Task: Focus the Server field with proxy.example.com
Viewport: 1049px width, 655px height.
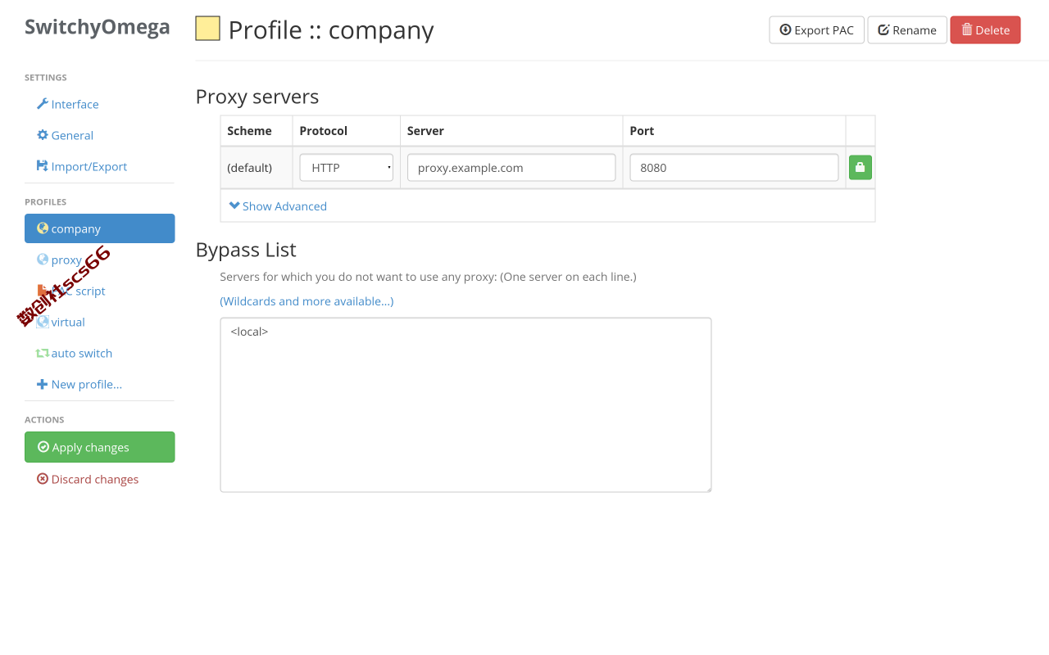Action: [511, 168]
